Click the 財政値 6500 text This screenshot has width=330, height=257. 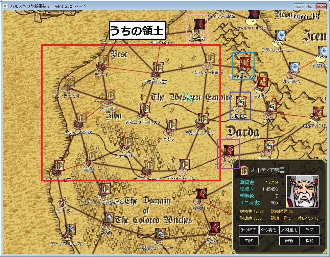click(251, 218)
